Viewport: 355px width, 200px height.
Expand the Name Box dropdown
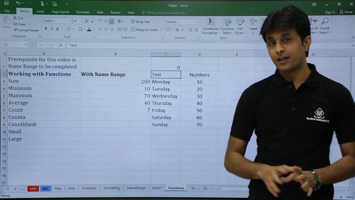coord(26,44)
